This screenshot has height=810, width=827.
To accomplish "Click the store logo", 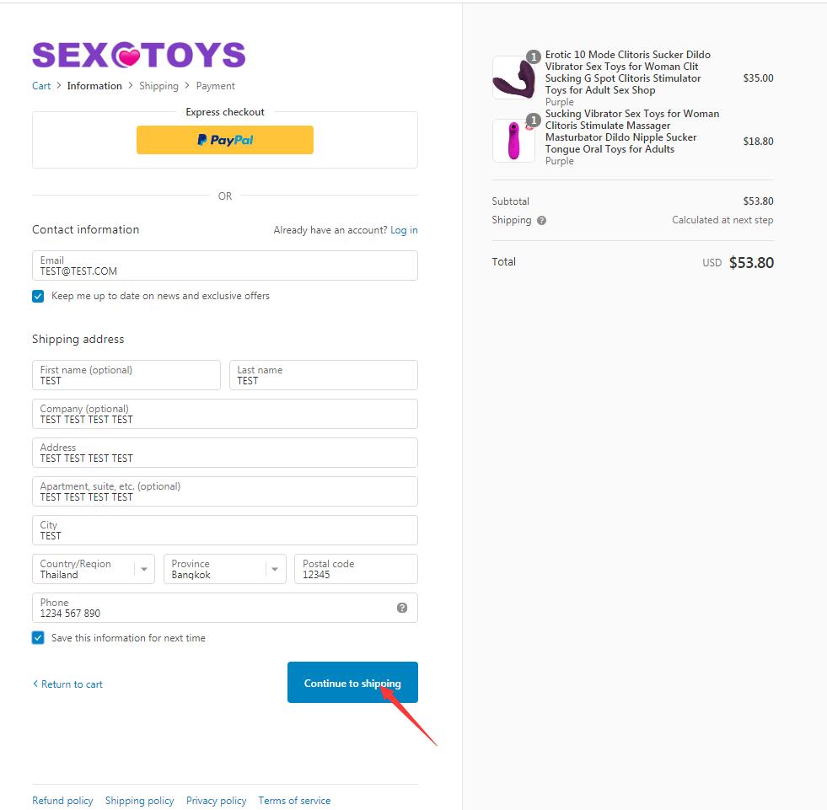I will pos(139,56).
